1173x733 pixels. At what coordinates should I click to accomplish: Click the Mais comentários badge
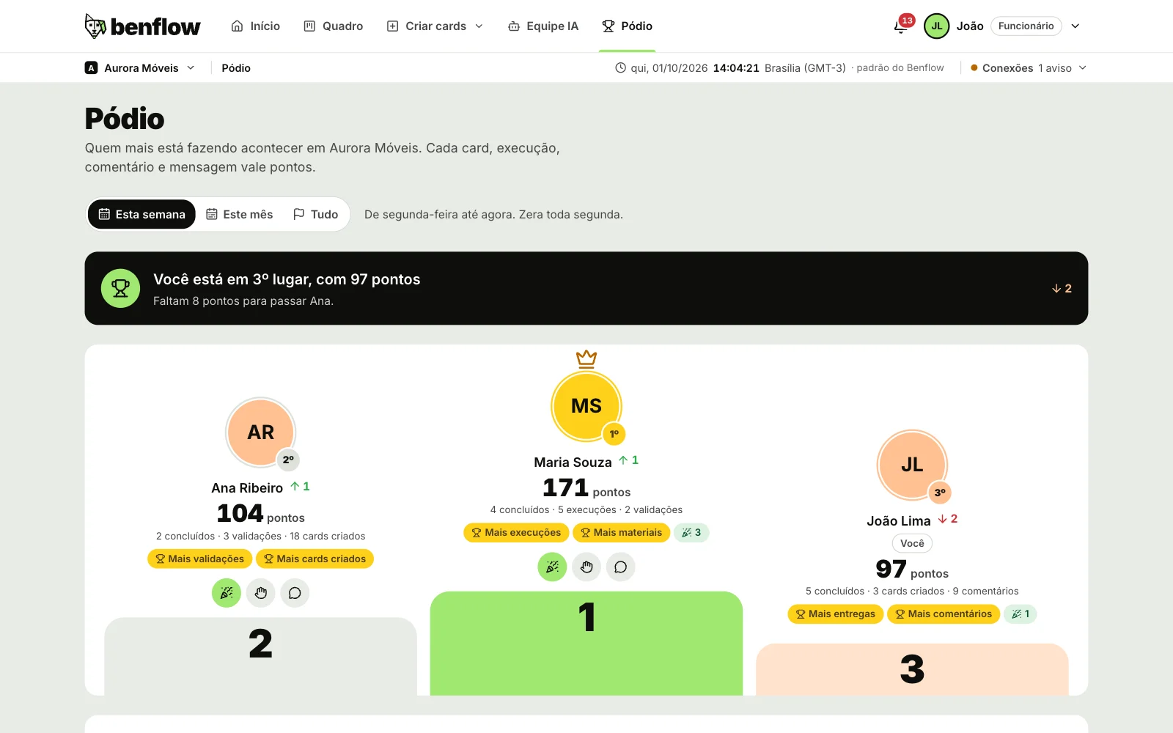coord(944,614)
